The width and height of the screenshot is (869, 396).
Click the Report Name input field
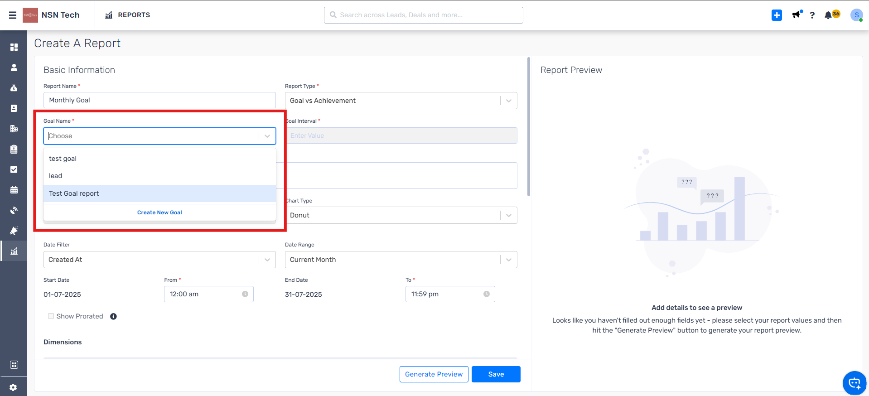tap(159, 100)
